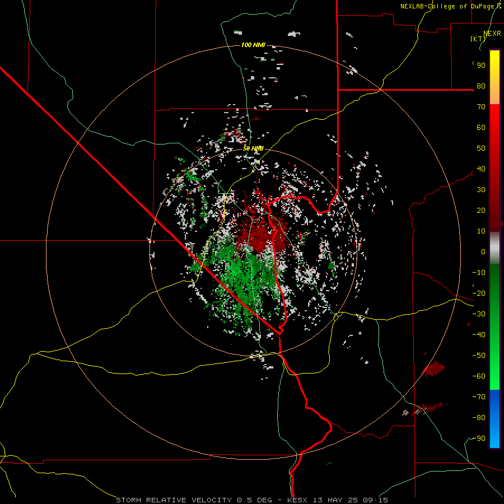This screenshot has height=504, width=504.
Task: Click the -40 value on the velocity scale
Action: pos(479,335)
